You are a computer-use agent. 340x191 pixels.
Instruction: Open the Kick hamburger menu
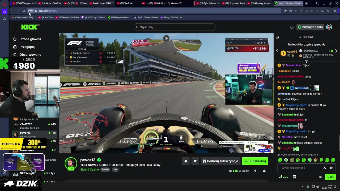point(15,27)
